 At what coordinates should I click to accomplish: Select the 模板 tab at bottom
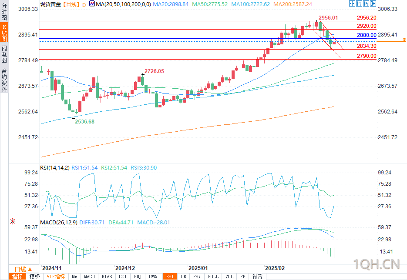click(34, 277)
